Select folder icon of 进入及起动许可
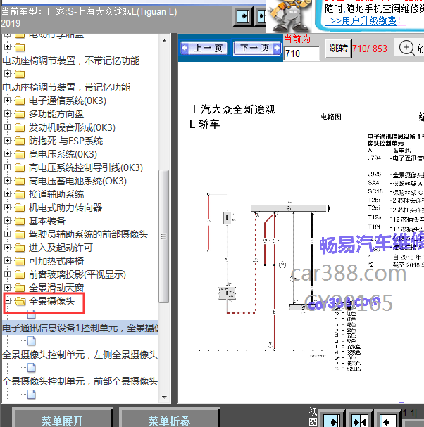The width and height of the screenshot is (424, 427). tap(20, 248)
